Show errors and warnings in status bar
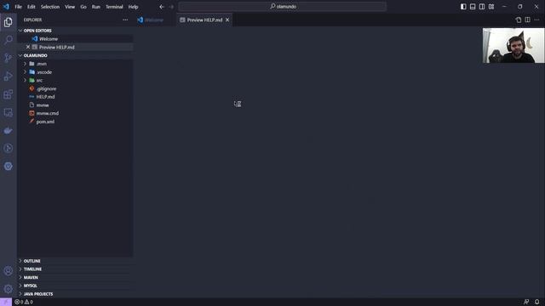The image size is (545, 306). point(24,302)
